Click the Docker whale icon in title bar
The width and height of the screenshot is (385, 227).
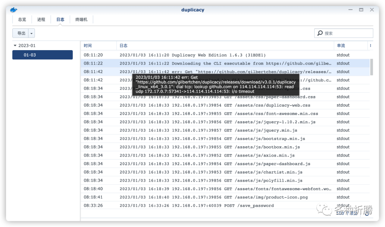point(14,10)
